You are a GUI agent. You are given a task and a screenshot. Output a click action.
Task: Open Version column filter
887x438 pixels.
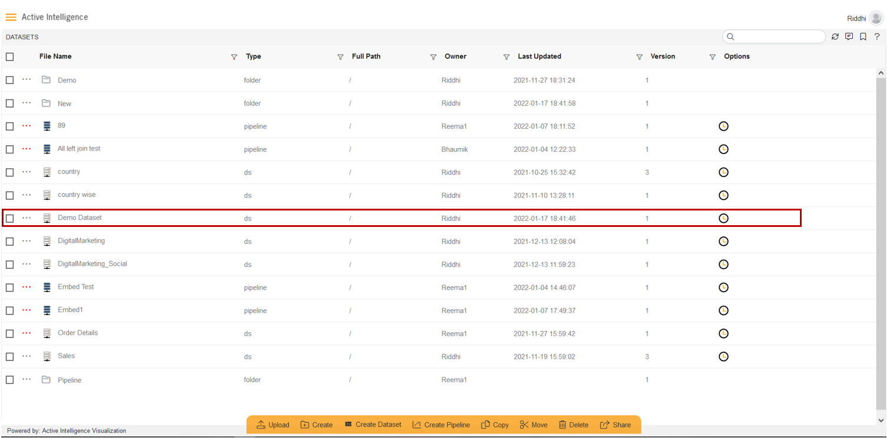[712, 57]
